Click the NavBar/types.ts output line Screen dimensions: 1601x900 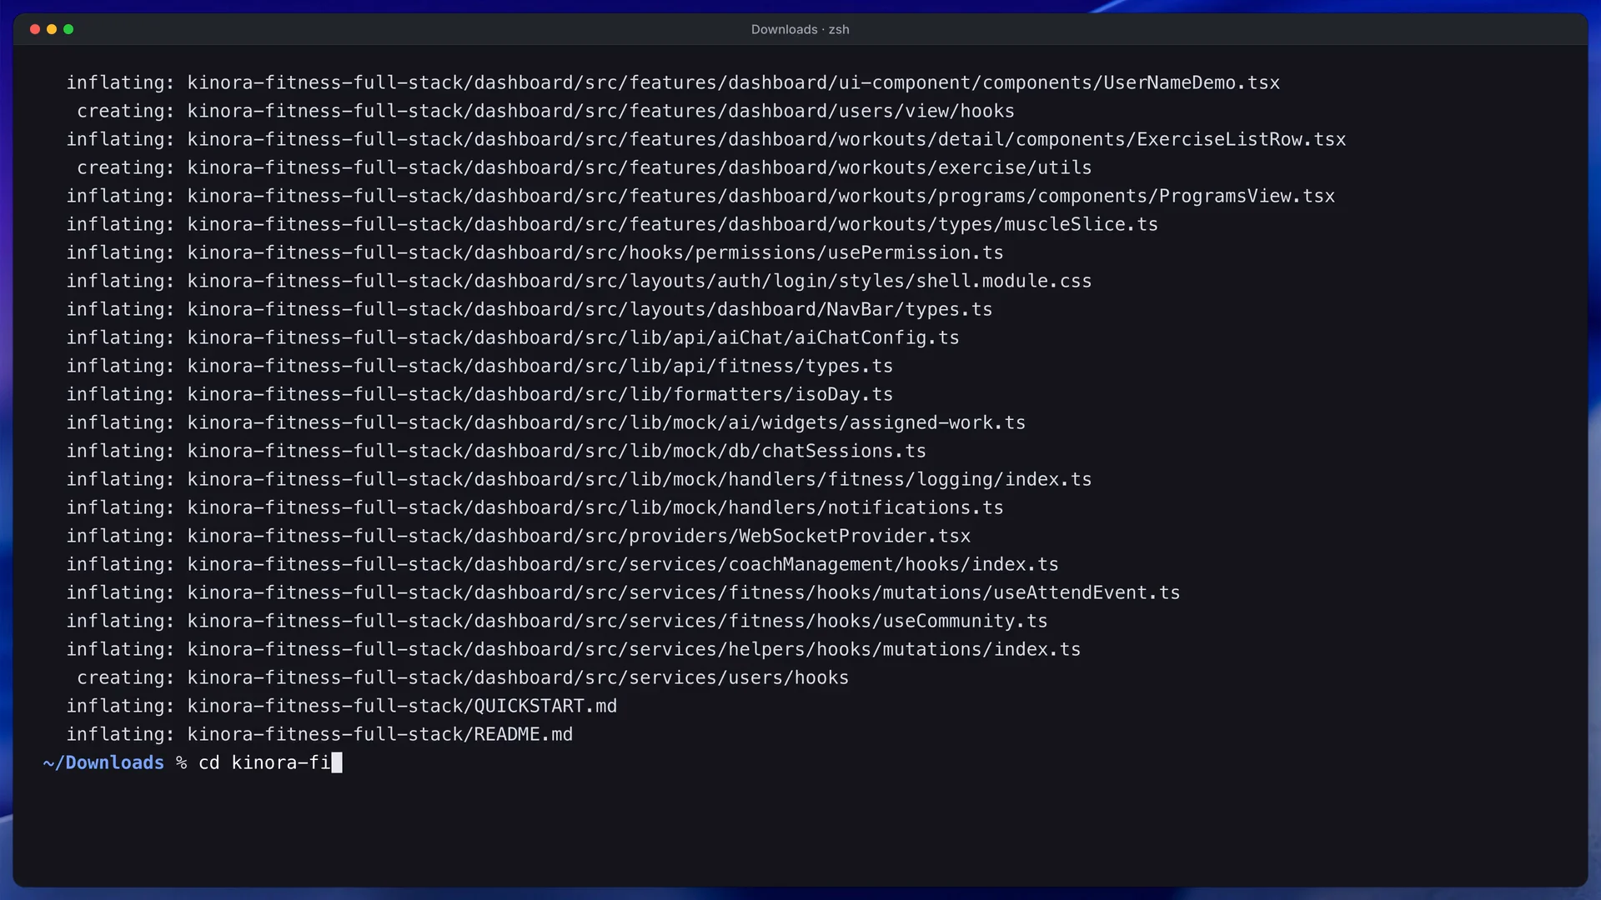click(x=529, y=309)
